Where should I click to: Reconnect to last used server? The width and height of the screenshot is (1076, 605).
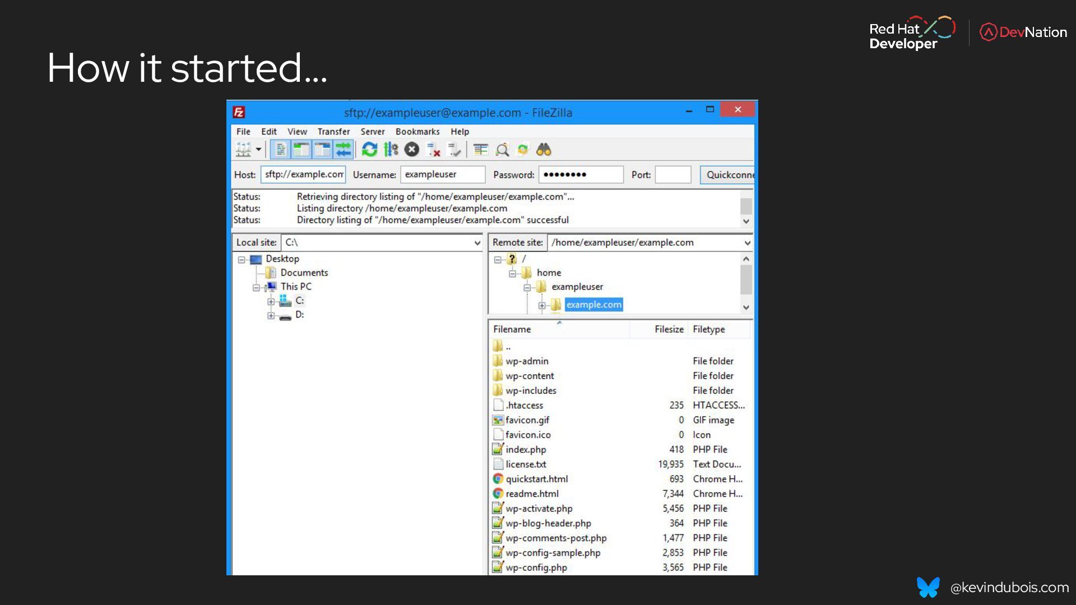(454, 150)
